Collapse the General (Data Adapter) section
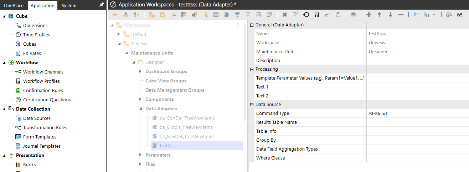The width and height of the screenshot is (469, 172). (x=252, y=25)
